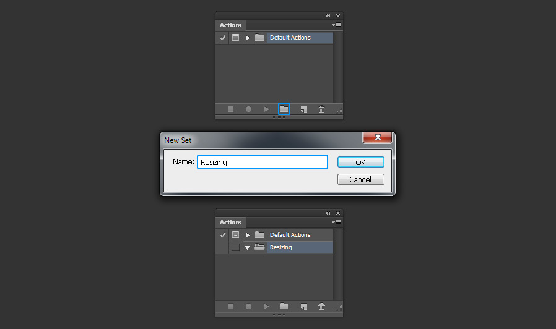The image size is (556, 329).
Task: Toggle dialog on/off box for Default Actions, bottom panel
Action: coord(235,235)
